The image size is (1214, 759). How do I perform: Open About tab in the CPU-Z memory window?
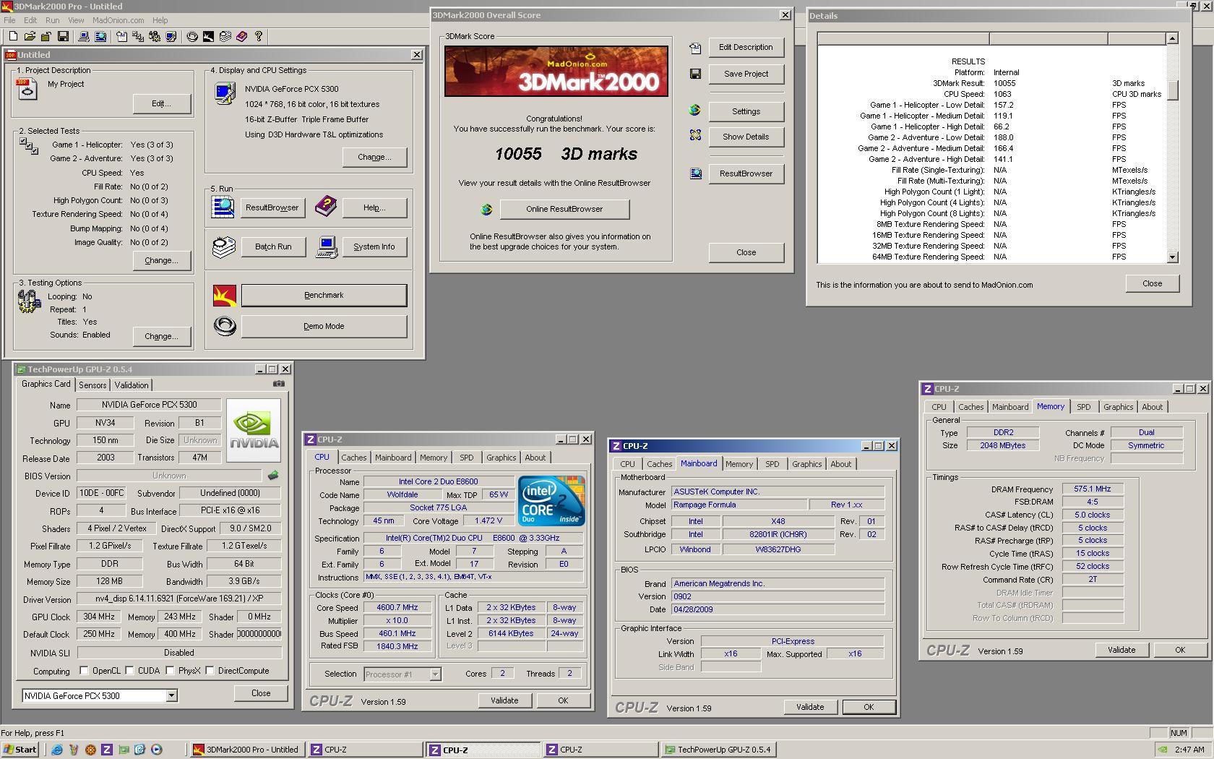1152,407
